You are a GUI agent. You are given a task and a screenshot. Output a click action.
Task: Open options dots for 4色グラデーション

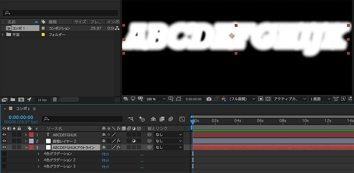click(x=142, y=155)
